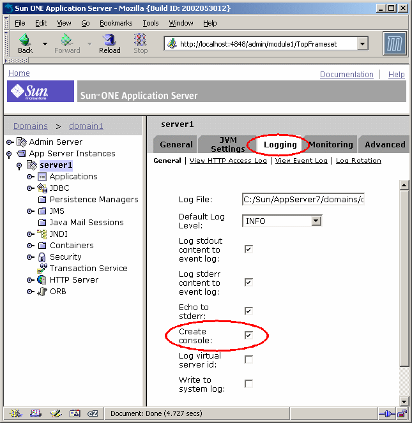The width and height of the screenshot is (412, 423).
Task: Open Address Book from status bar icon
Action: click(x=75, y=413)
